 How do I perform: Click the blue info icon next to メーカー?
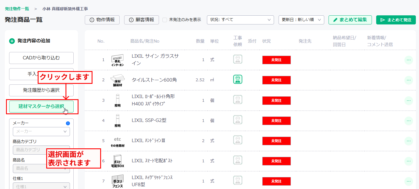(68, 123)
